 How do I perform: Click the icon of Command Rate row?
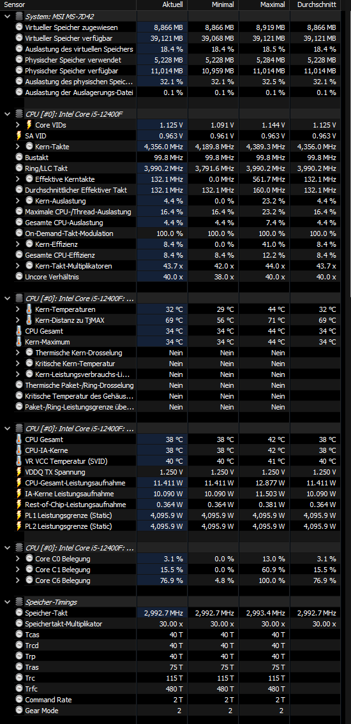[x=19, y=700]
